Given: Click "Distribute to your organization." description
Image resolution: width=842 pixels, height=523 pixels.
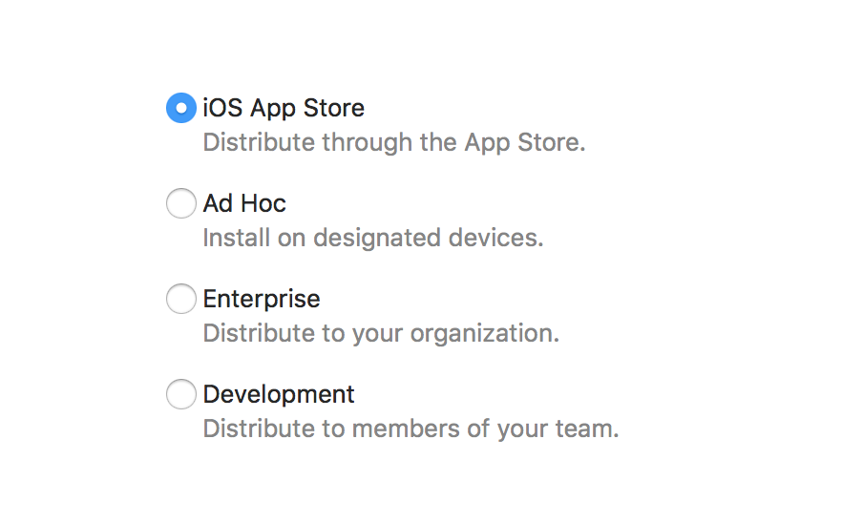Looking at the screenshot, I should [x=381, y=333].
